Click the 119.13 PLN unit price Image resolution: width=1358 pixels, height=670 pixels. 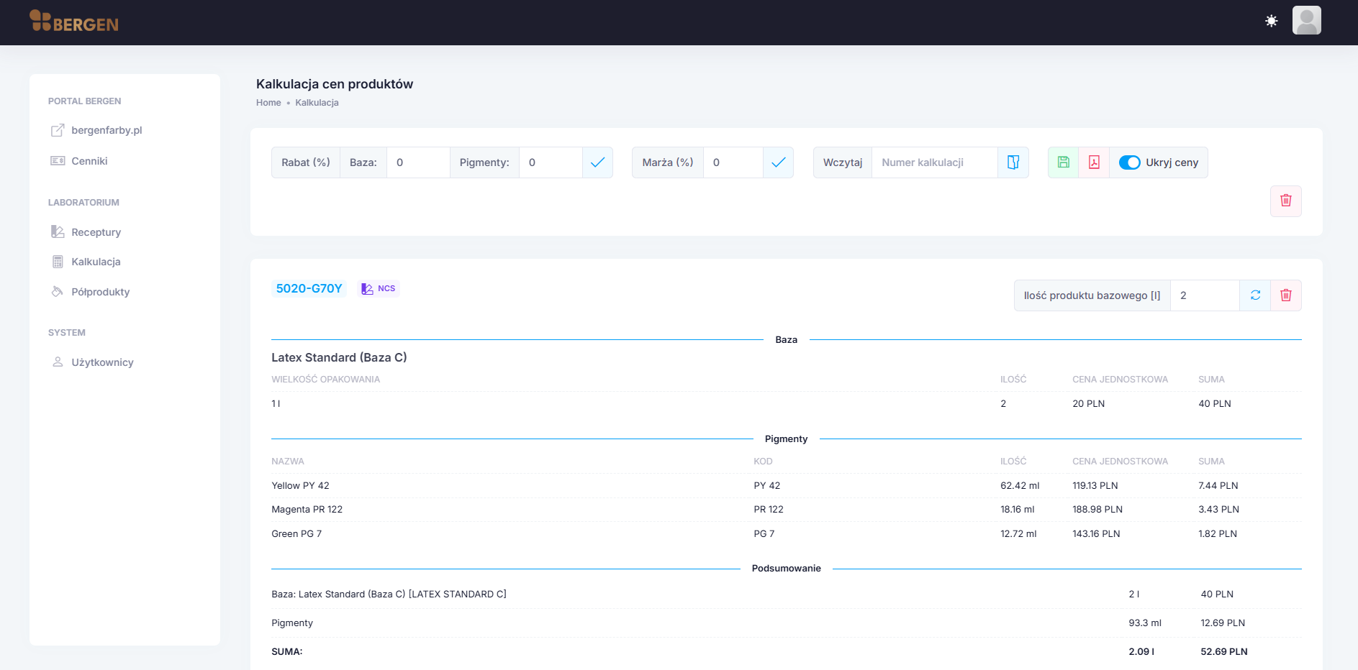[1095, 486]
